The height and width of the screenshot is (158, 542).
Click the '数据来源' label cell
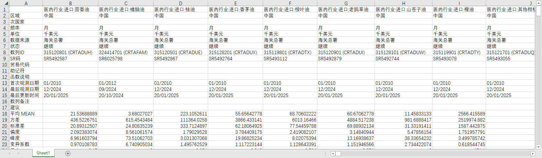(26, 40)
